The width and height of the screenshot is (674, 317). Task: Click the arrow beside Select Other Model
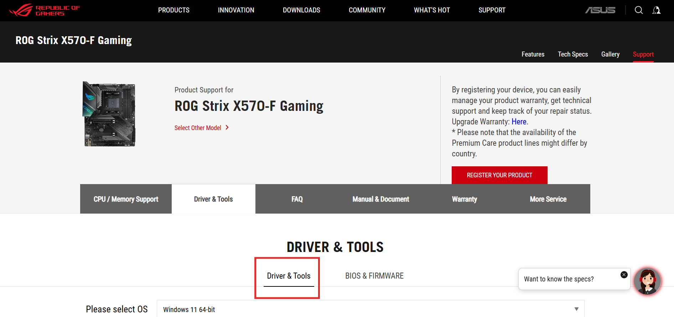[227, 128]
